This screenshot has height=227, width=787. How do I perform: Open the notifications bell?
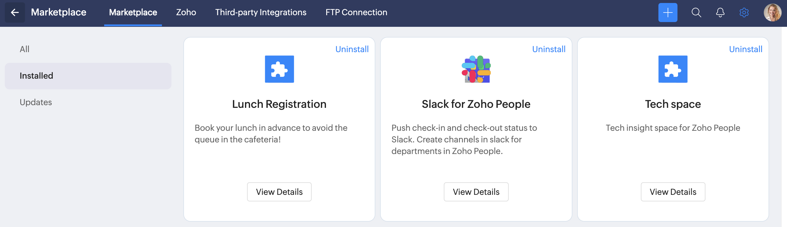coord(720,13)
